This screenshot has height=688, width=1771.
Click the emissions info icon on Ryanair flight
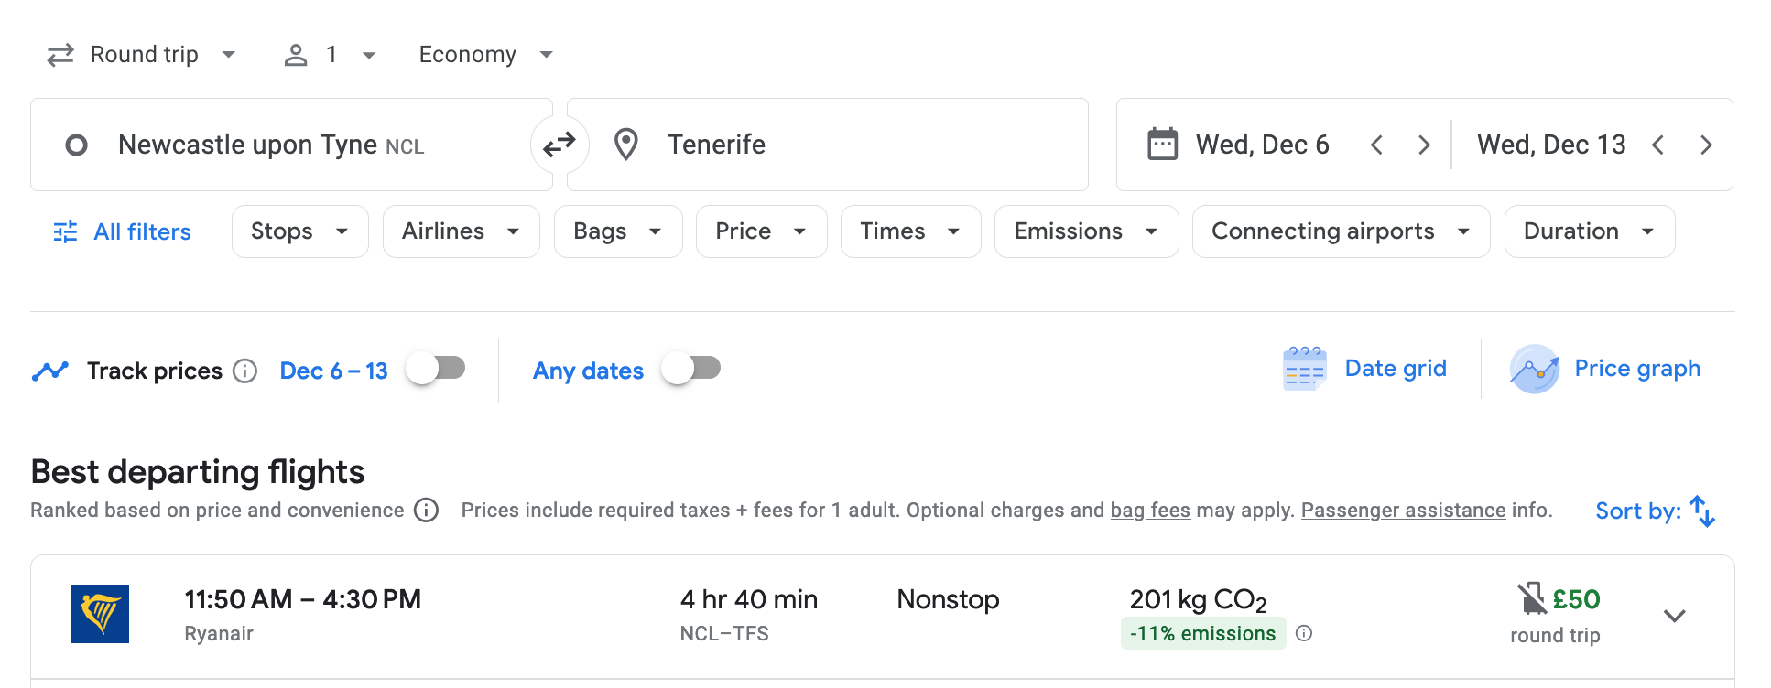(x=1304, y=633)
